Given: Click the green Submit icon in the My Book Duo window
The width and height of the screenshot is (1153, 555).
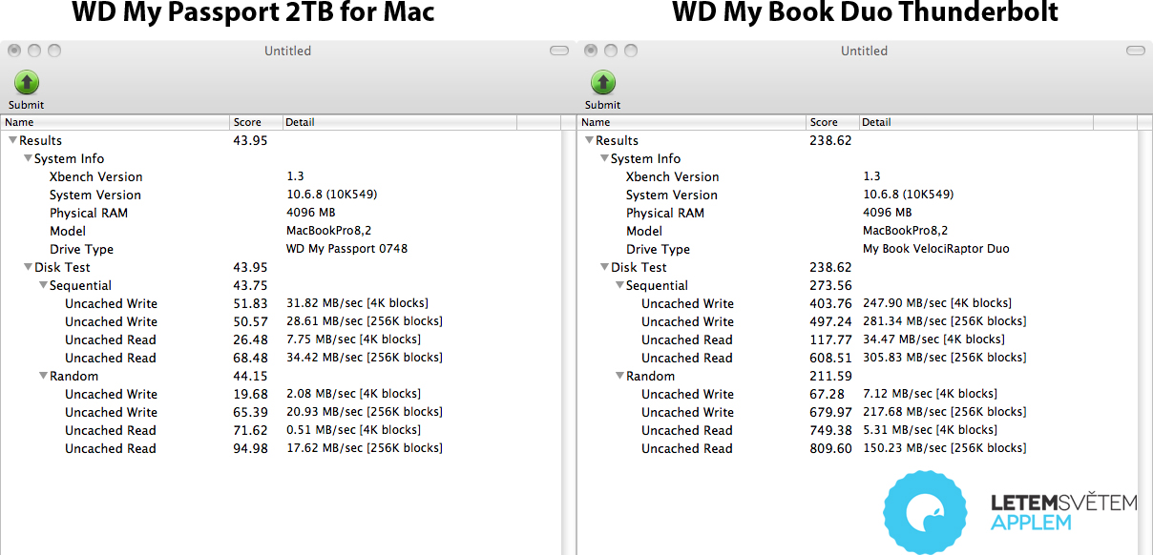Looking at the screenshot, I should (x=603, y=82).
